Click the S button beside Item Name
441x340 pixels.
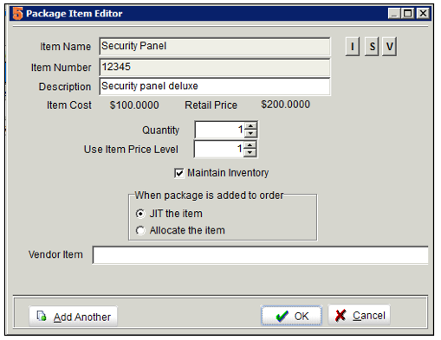[x=372, y=47]
